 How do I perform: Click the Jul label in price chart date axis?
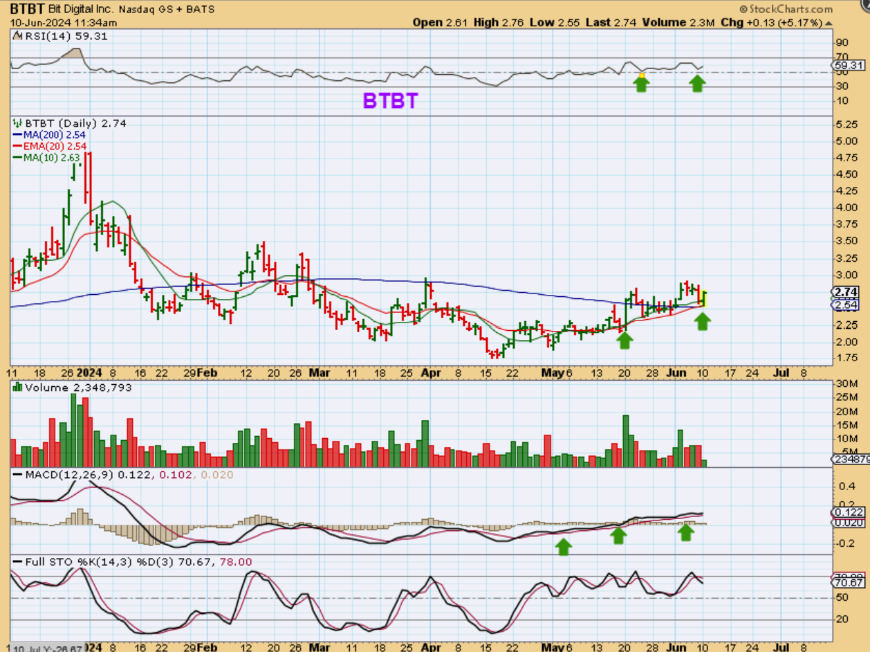click(781, 371)
